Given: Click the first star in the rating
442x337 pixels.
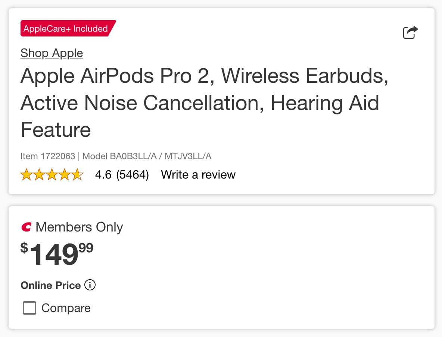Looking at the screenshot, I should 27,174.
